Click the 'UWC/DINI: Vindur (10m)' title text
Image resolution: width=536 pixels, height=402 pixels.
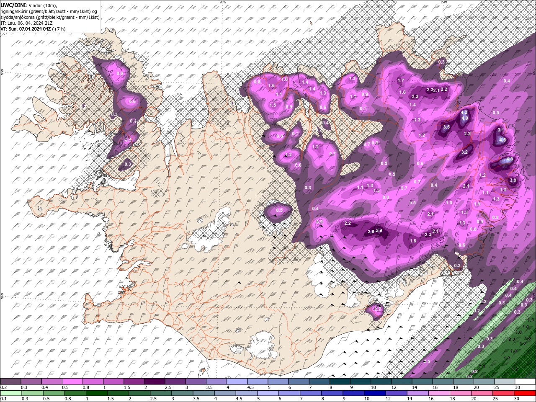(x=29, y=5)
